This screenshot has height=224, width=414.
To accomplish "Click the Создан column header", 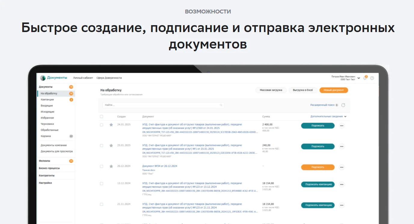I will [x=121, y=116].
